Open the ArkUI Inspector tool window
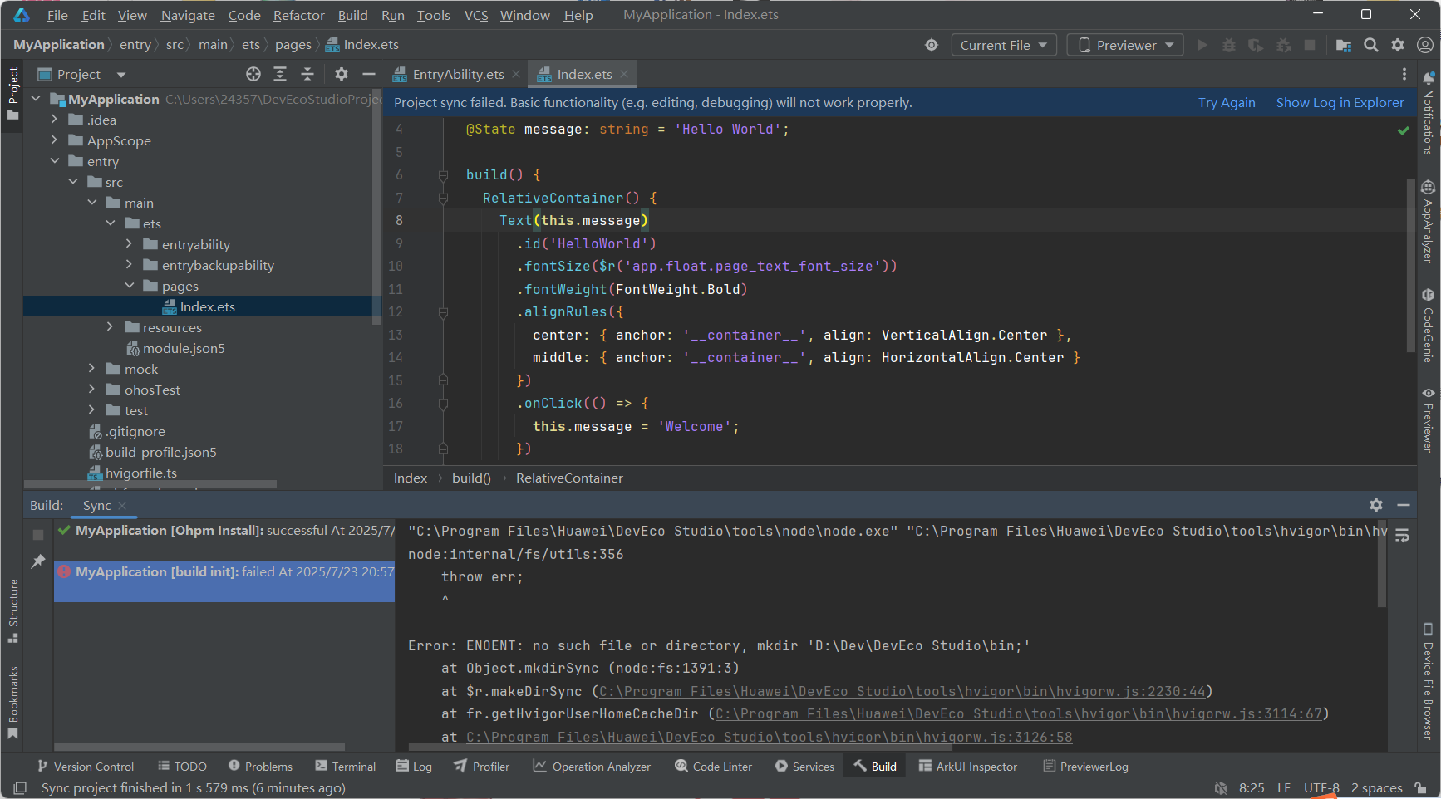The height and width of the screenshot is (799, 1441). click(968, 766)
